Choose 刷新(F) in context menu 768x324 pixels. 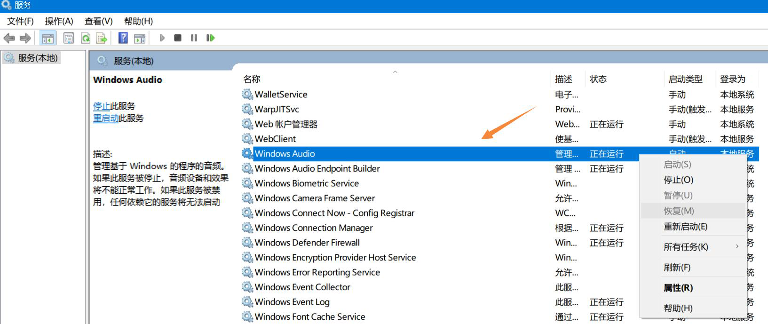point(693,268)
